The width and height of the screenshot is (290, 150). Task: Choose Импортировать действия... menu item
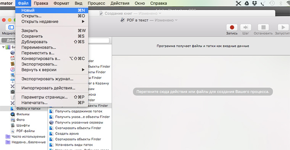(x=52, y=88)
